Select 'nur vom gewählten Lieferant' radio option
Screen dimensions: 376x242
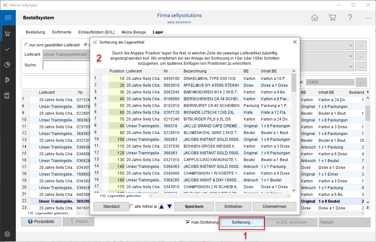(27, 45)
